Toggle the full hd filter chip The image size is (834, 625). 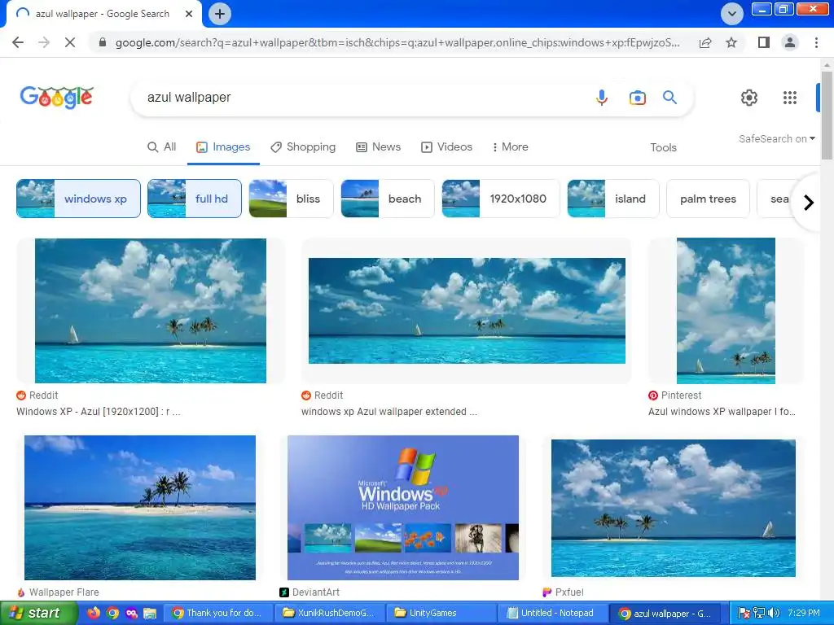194,199
